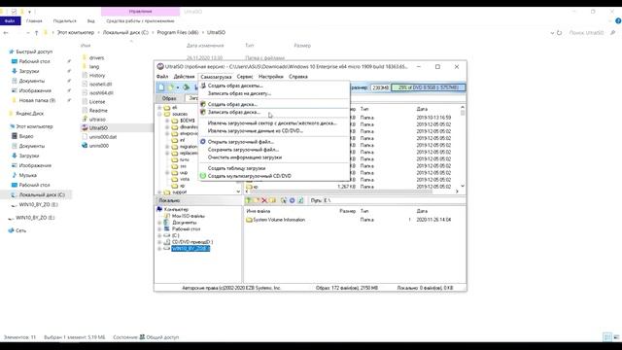
Task: Click the 'Вид' ribbon tab in Explorer
Action: pos(90,21)
